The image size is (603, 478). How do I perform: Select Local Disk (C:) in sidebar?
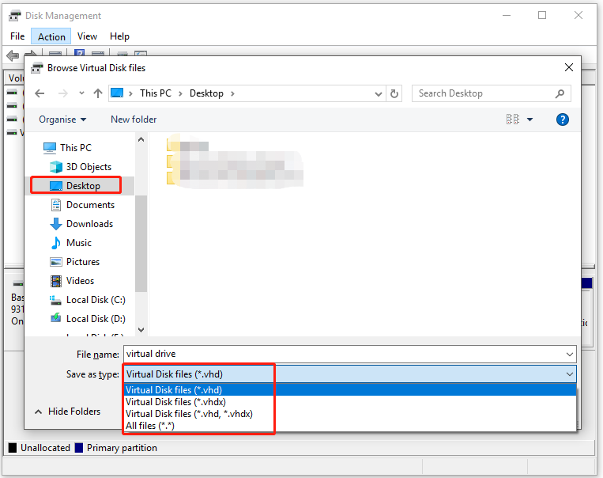pos(95,300)
